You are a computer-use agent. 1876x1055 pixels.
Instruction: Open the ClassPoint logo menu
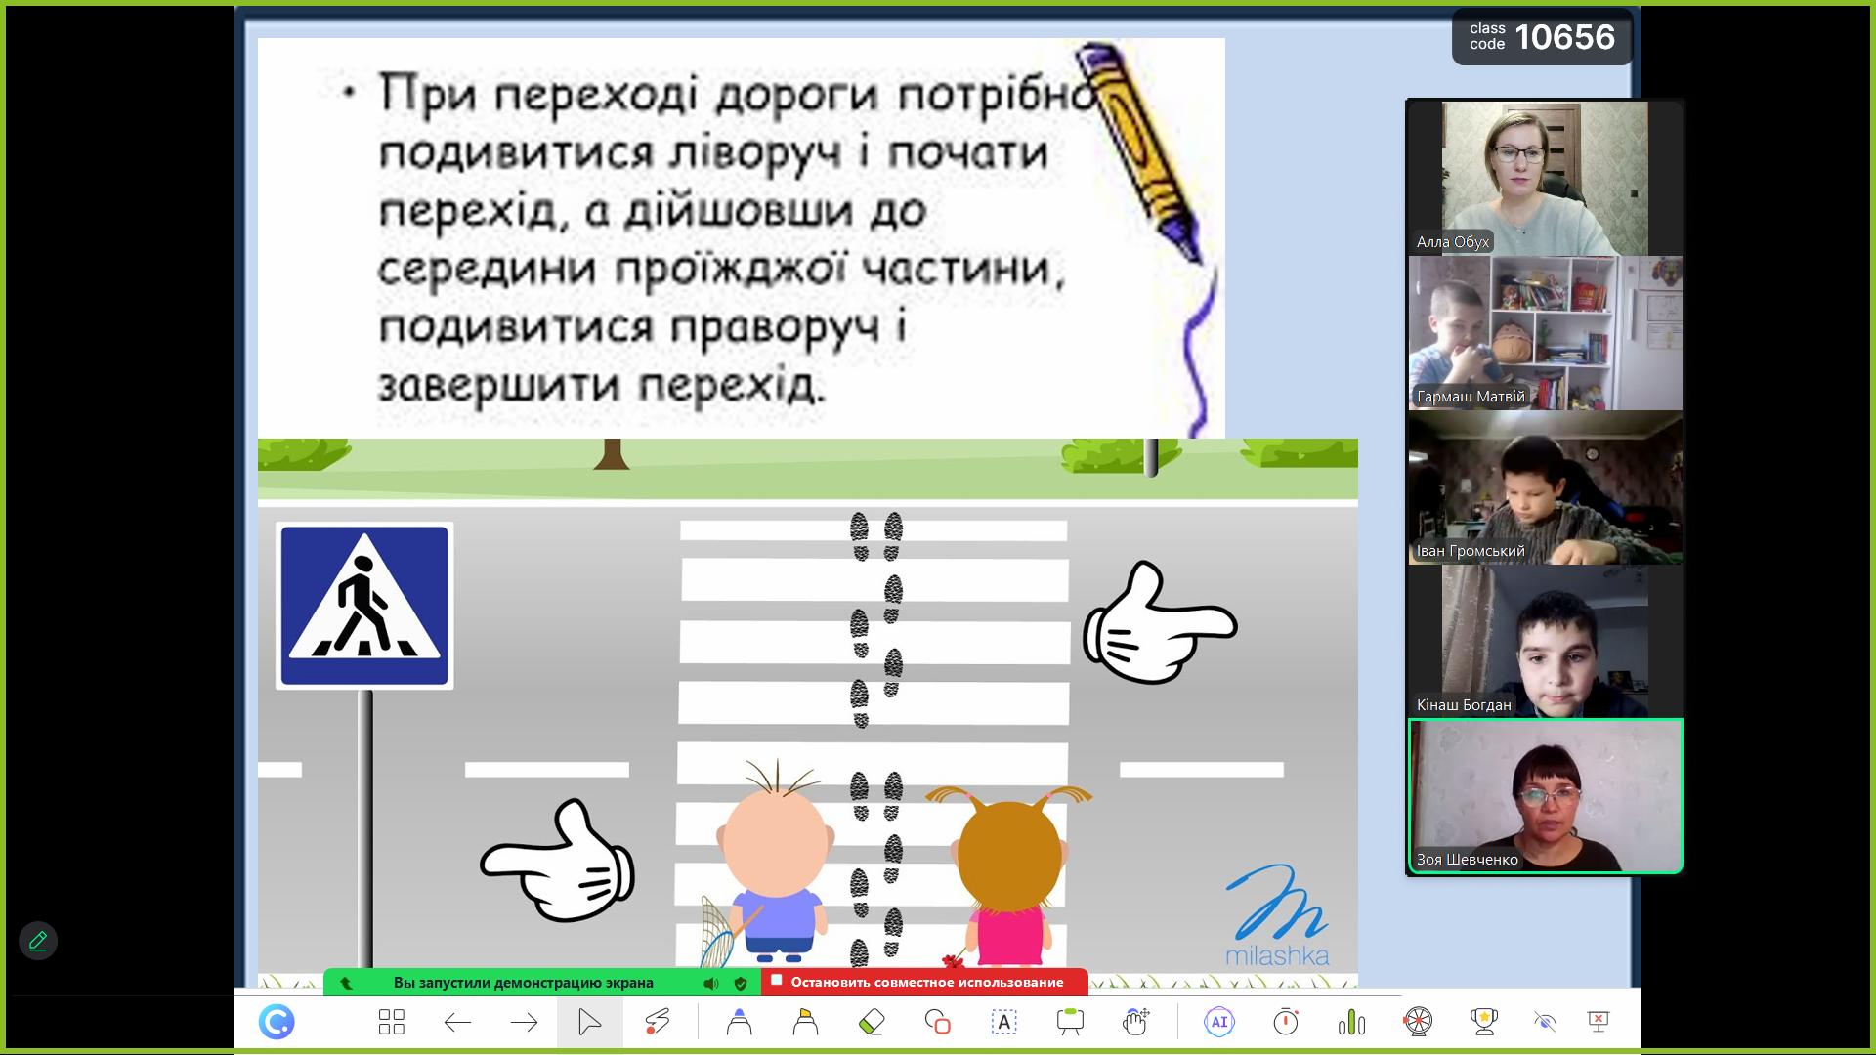(x=277, y=1022)
